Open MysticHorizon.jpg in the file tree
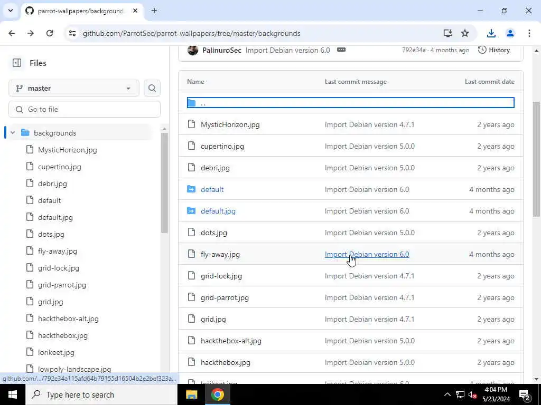Viewport: 541px width, 405px height. 67,150
